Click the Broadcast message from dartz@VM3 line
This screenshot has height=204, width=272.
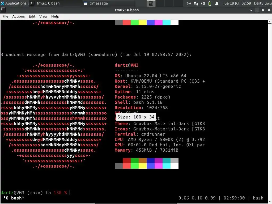tap(96, 54)
